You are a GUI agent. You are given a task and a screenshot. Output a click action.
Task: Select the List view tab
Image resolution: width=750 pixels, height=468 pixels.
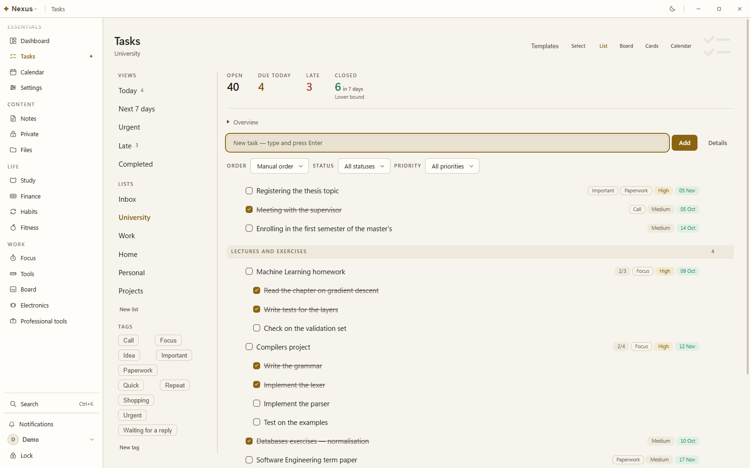603,46
